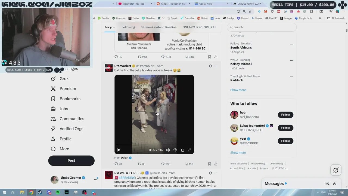Show hidden bookmarks with the chevron
Viewport: 348px width, 196px height.
[320, 18]
